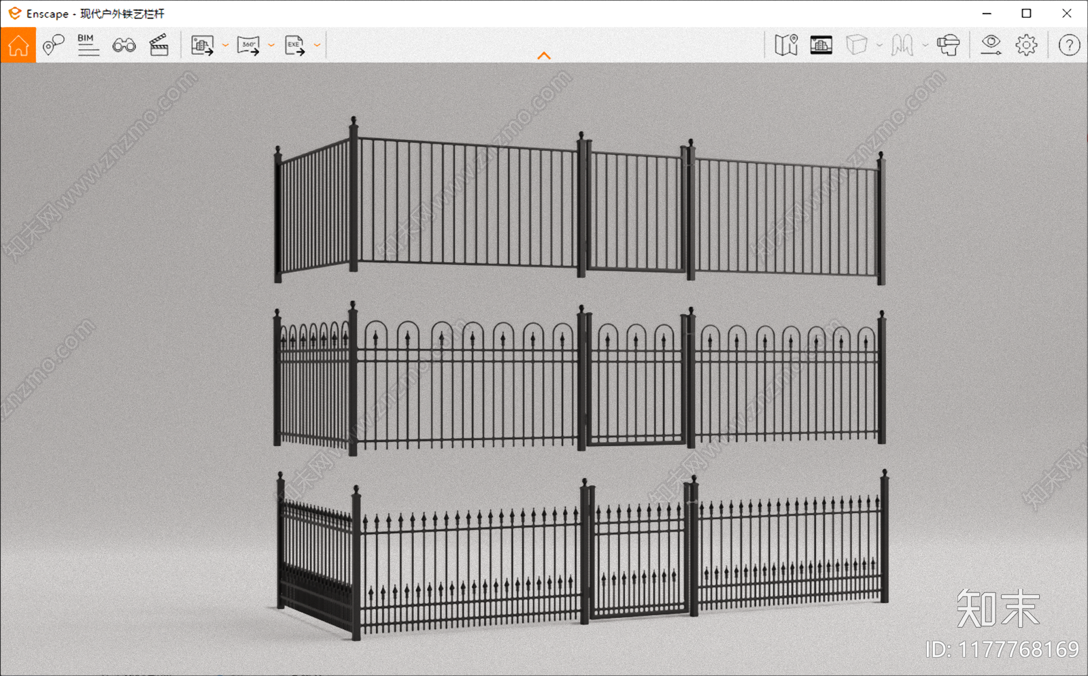This screenshot has width=1088, height=676.
Task: Expand the 360 panorama export dropdown arrow
Action: pyautogui.click(x=271, y=46)
